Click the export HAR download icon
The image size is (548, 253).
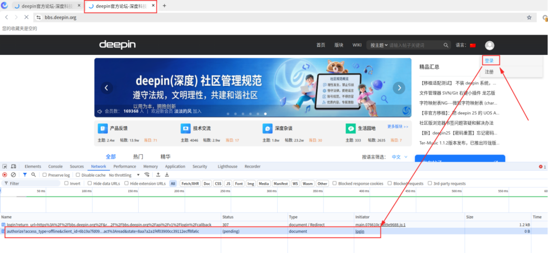point(167,175)
